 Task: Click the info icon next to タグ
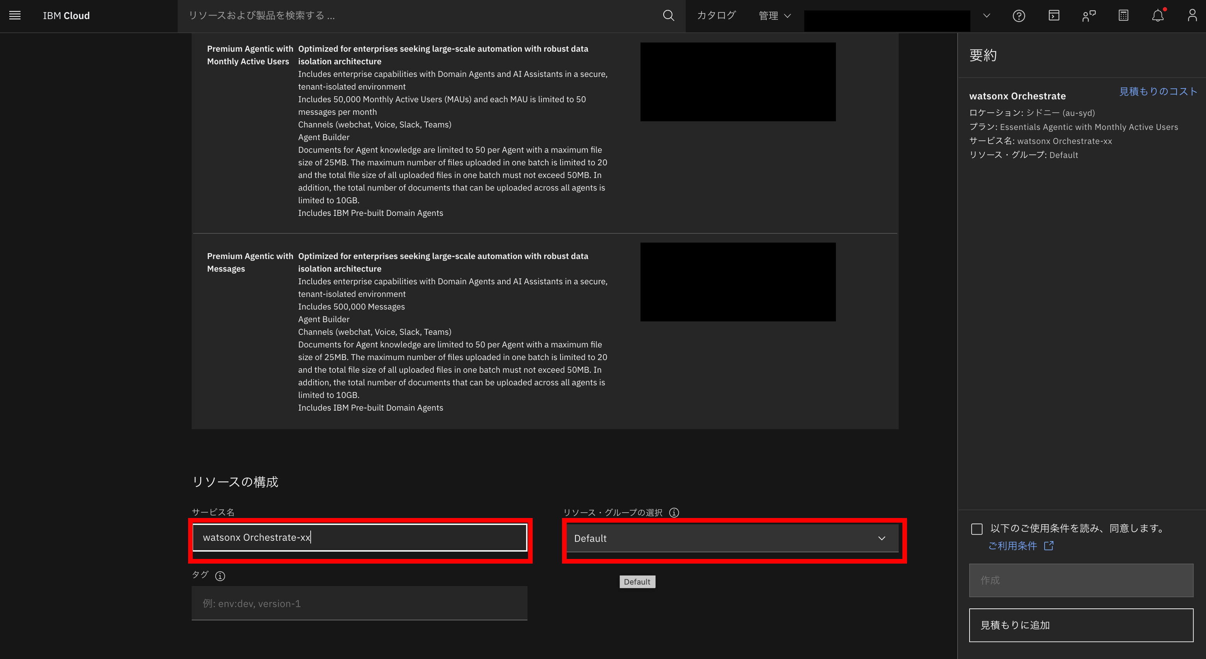(220, 576)
